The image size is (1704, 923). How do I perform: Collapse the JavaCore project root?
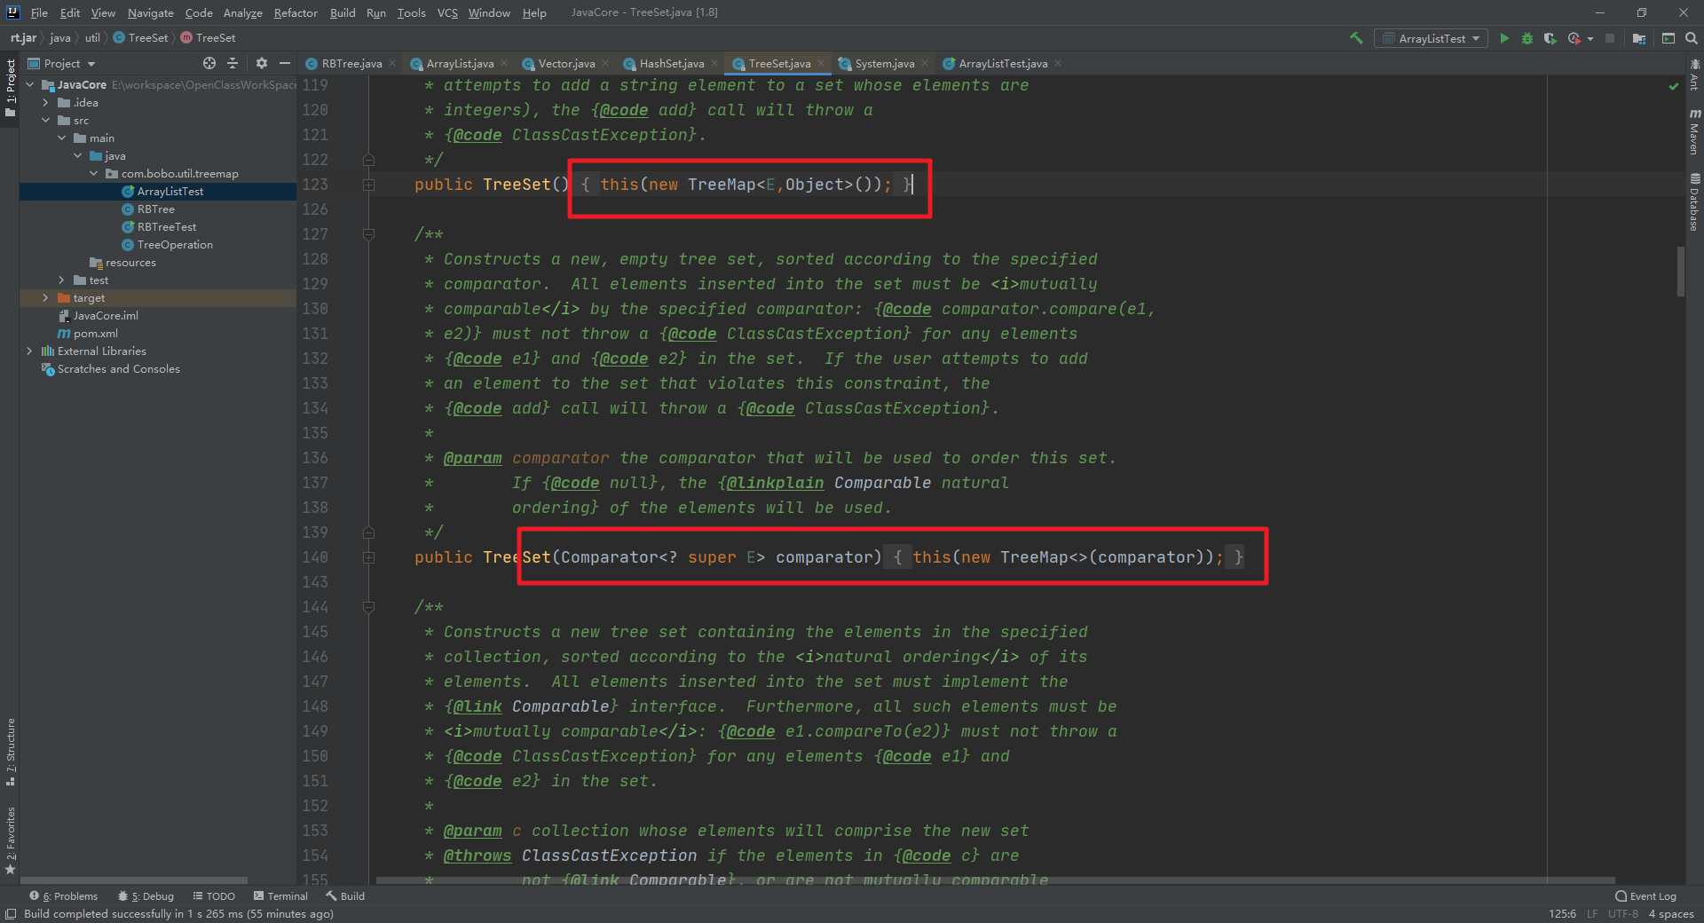coord(30,84)
